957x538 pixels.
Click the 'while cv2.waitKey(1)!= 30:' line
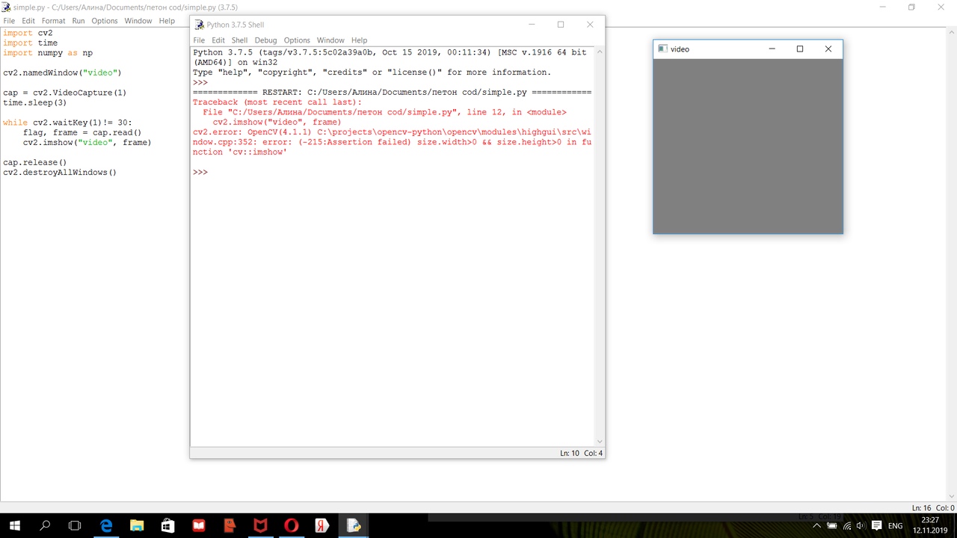pos(67,123)
